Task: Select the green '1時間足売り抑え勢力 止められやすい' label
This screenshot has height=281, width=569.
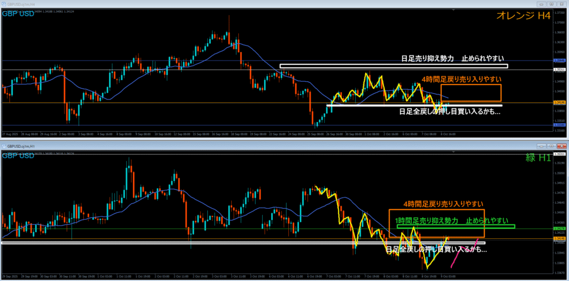Action: (x=451, y=220)
